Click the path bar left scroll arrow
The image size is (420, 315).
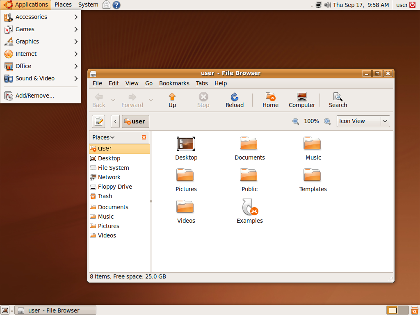[115, 121]
